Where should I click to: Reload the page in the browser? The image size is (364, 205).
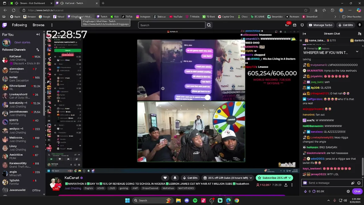(x=13, y=10)
